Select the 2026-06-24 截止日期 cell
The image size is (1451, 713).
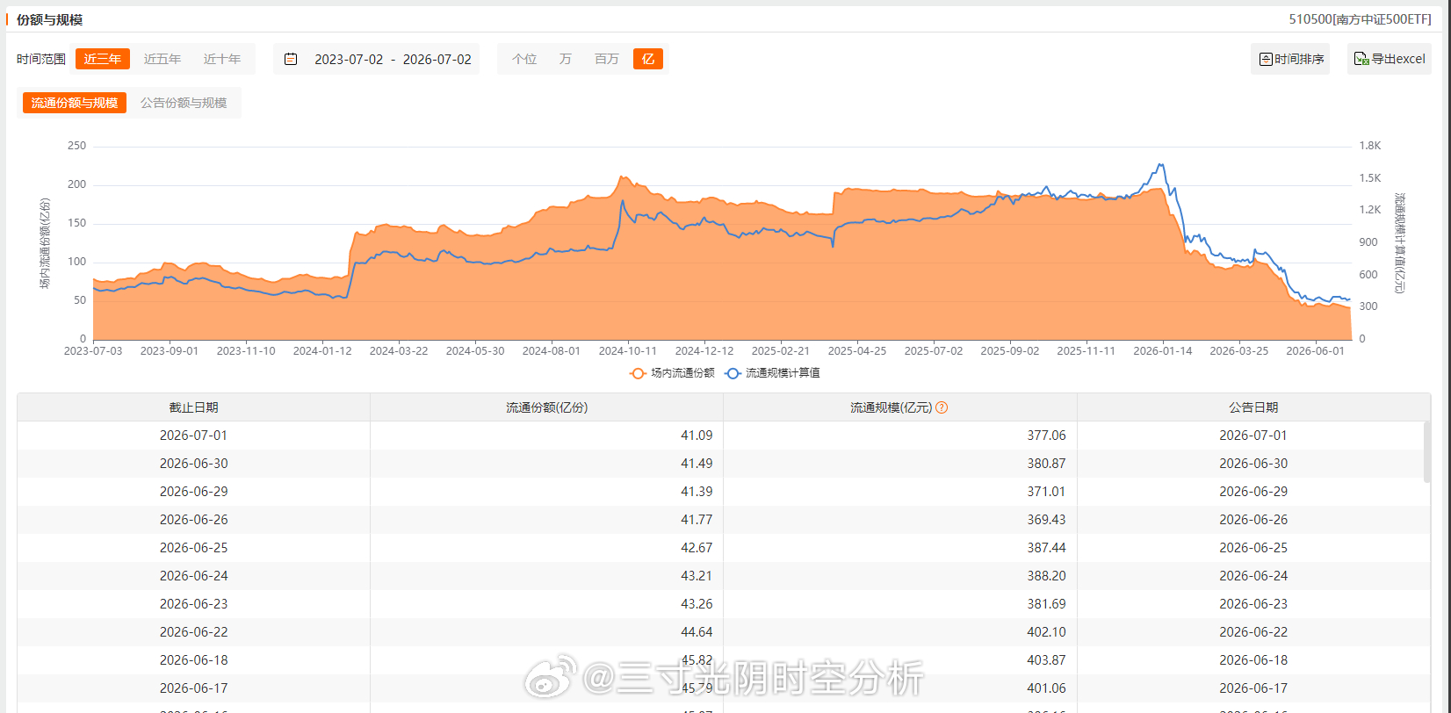[193, 576]
